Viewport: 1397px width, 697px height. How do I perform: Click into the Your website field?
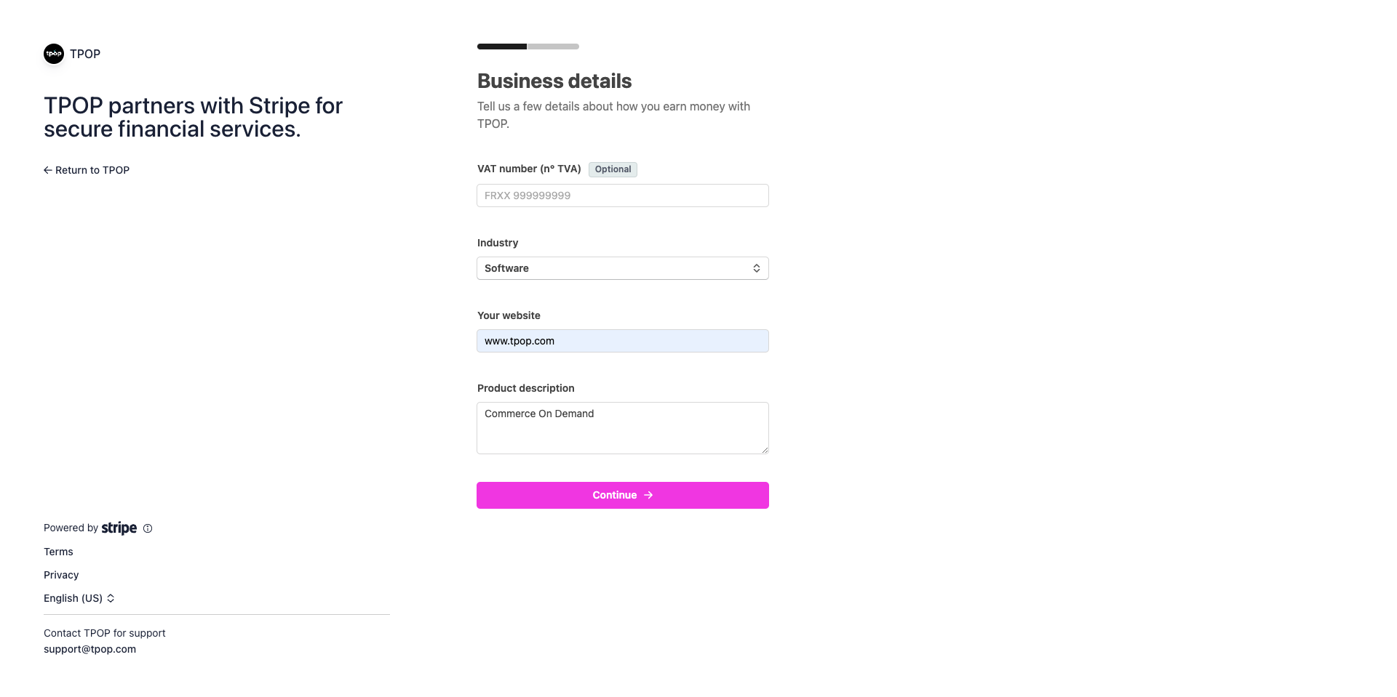622,341
